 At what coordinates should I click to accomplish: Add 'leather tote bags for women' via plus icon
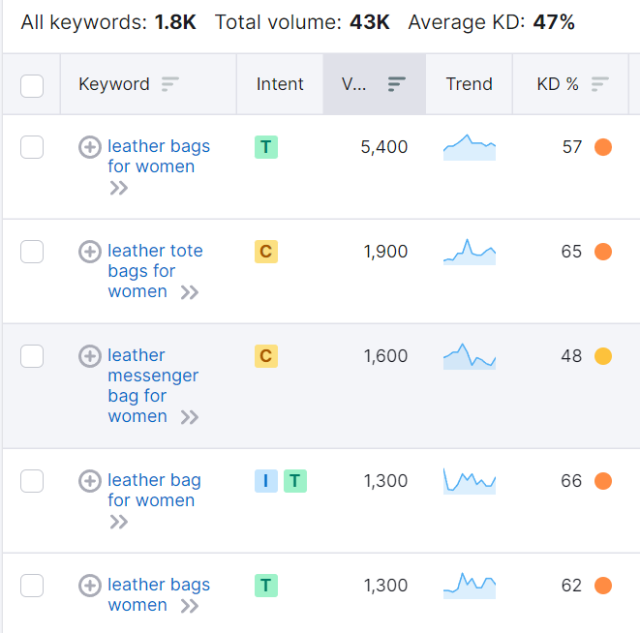[x=89, y=252]
